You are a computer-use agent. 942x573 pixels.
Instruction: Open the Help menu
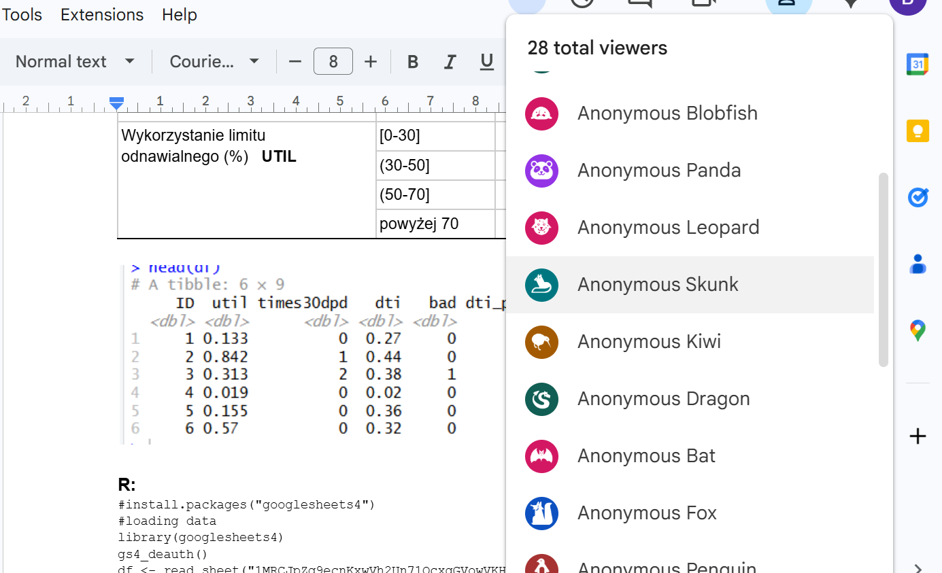pyautogui.click(x=180, y=14)
